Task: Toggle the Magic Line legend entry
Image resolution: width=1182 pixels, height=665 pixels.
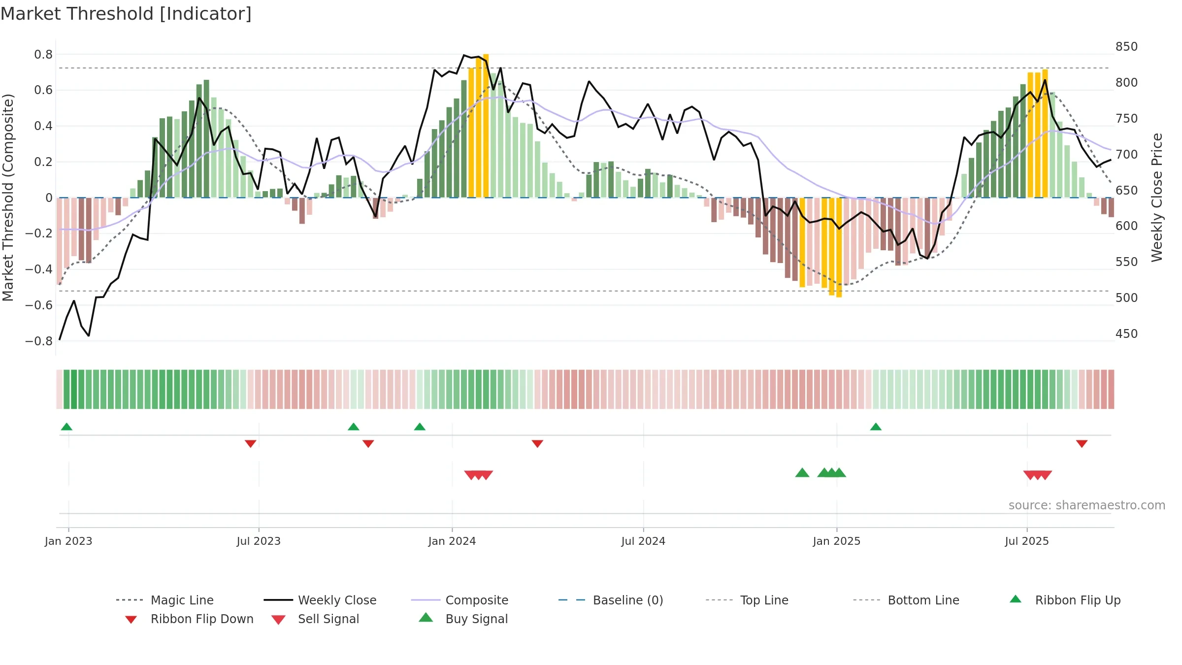Action: click(x=164, y=600)
